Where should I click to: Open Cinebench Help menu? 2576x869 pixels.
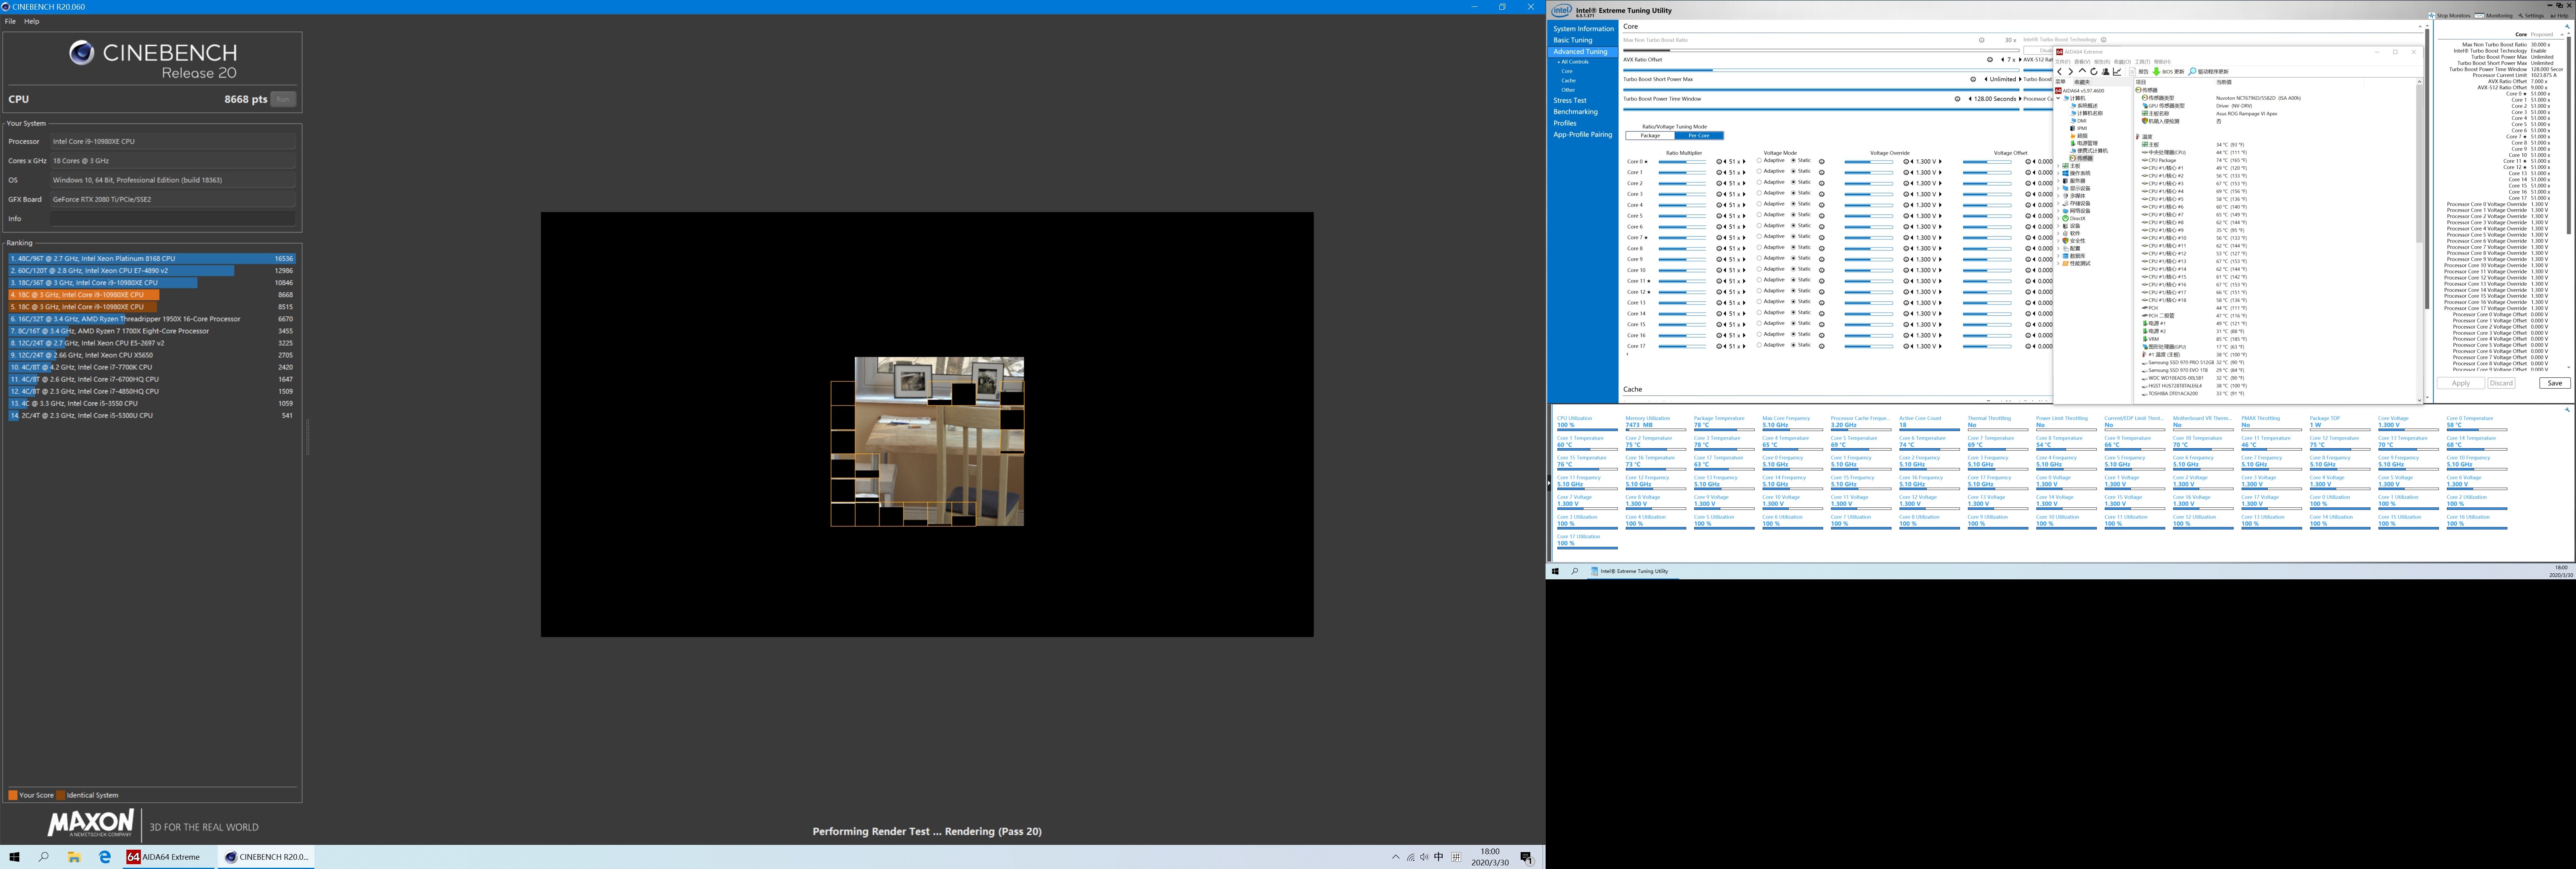click(x=32, y=21)
